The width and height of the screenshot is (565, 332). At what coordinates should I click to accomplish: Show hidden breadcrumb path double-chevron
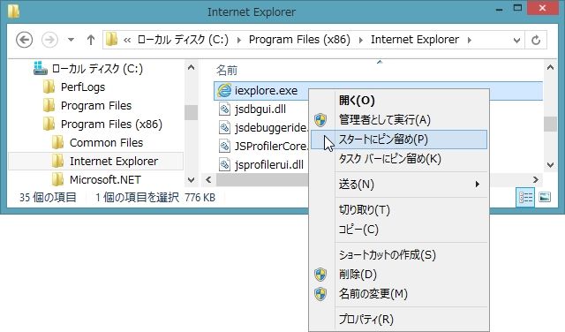point(127,40)
